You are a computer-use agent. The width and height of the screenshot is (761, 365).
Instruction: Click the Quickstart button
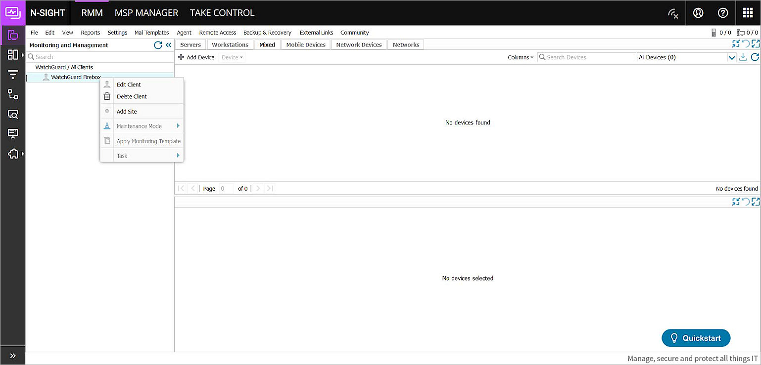(696, 338)
